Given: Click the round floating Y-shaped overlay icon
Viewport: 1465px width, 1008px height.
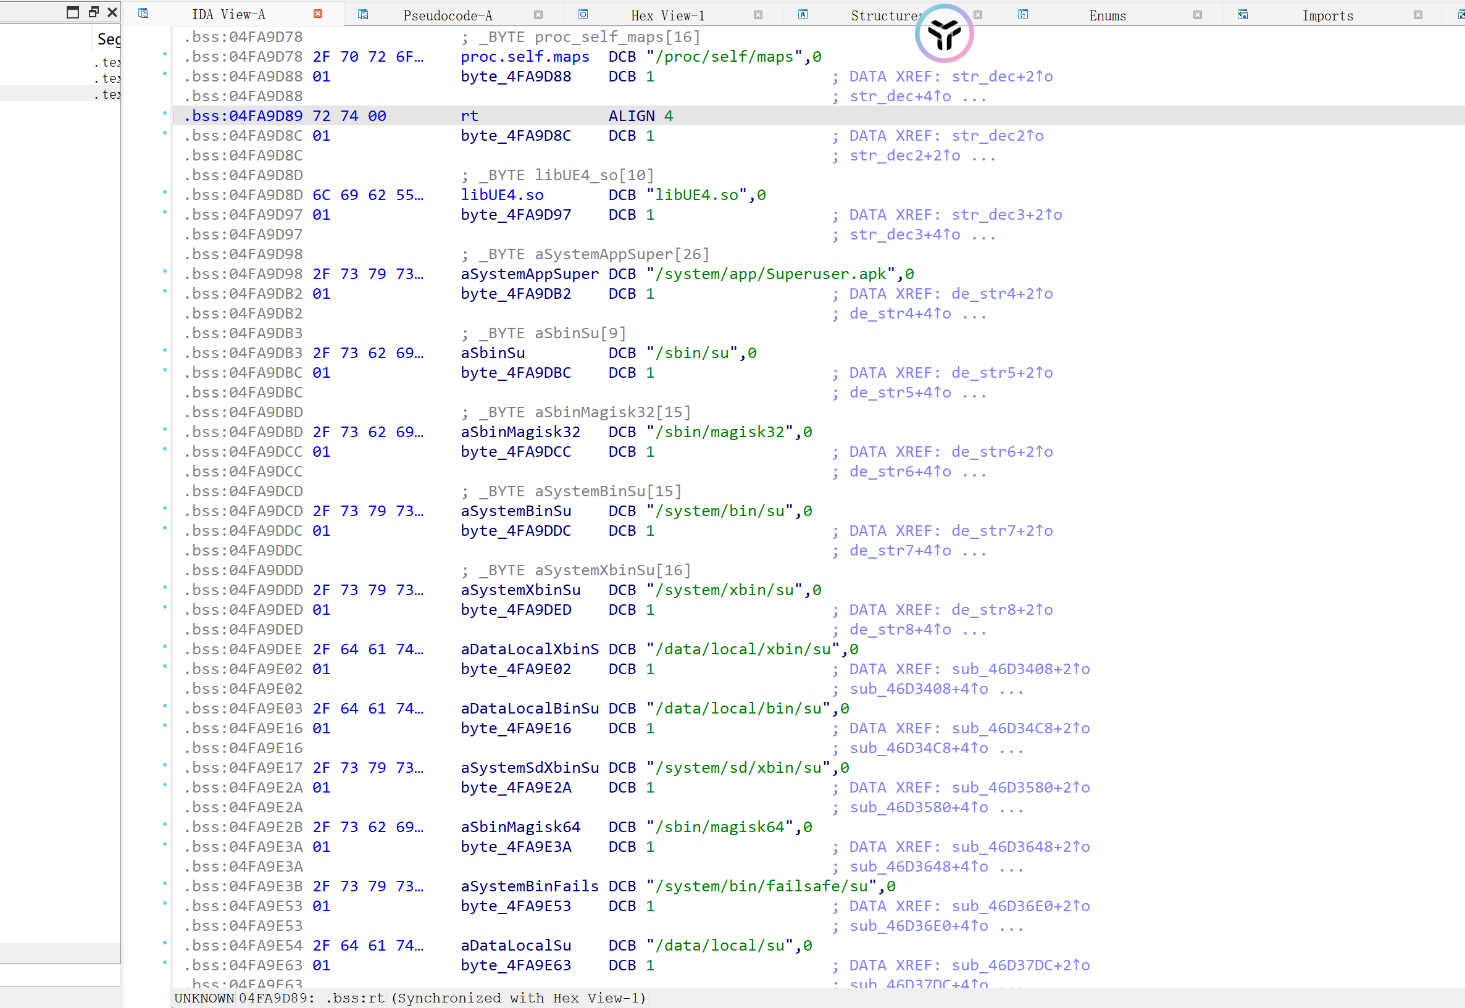Looking at the screenshot, I should (944, 34).
